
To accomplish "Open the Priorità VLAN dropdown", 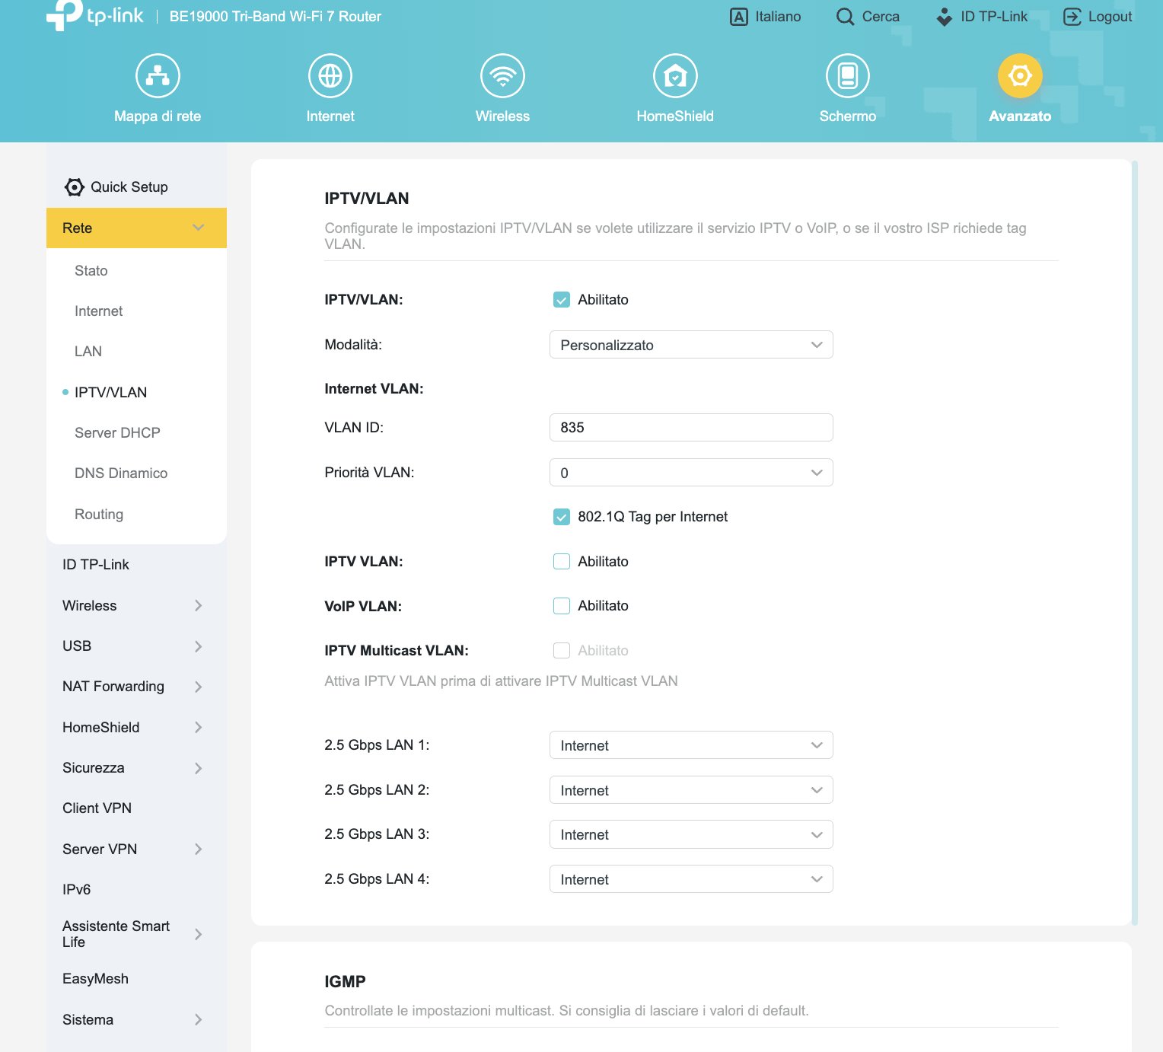I will point(690,473).
